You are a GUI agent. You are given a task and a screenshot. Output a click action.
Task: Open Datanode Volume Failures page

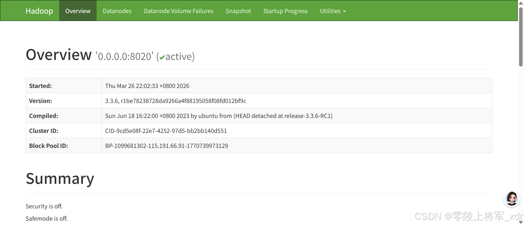tap(178, 11)
